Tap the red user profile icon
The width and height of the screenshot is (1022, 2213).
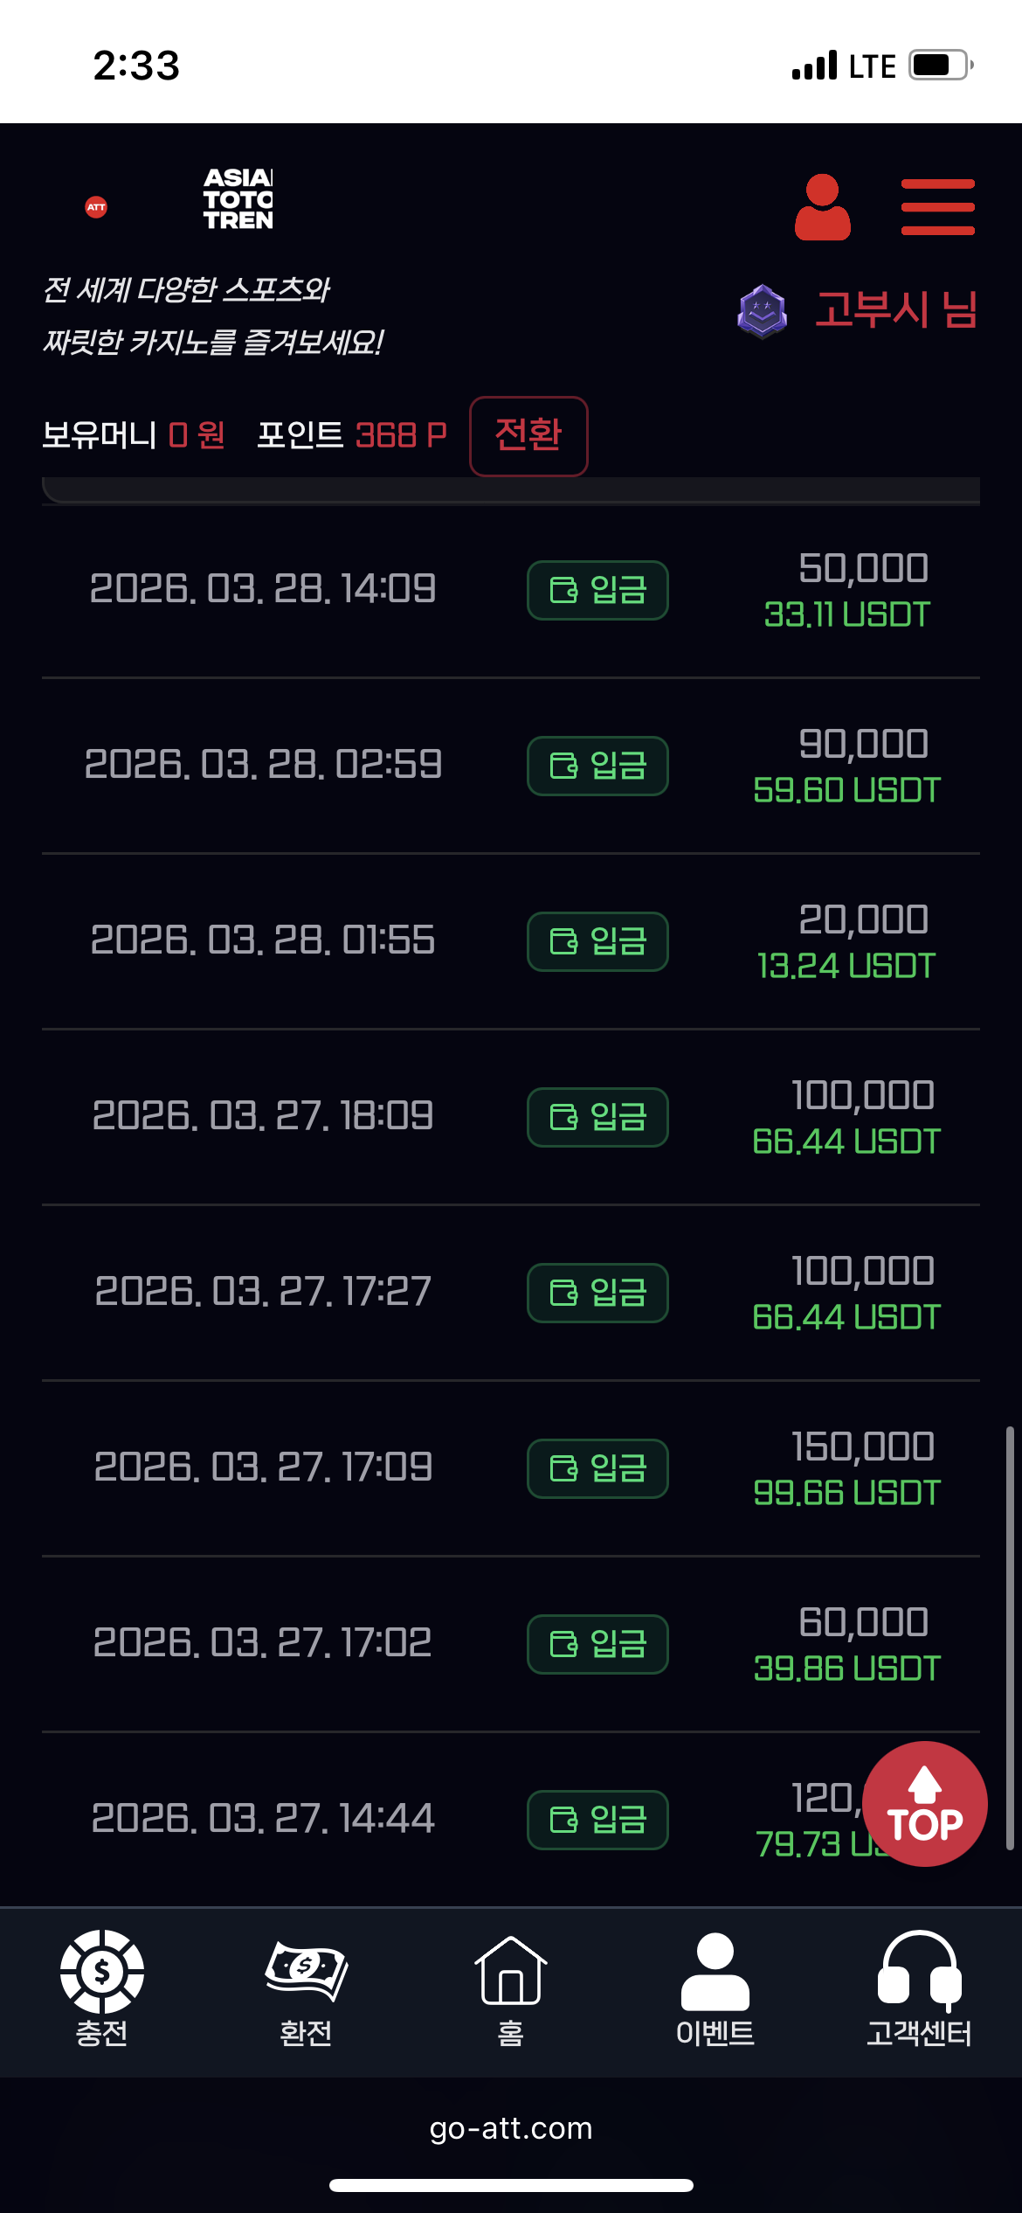coord(822,207)
